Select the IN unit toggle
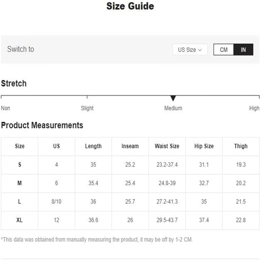261x260 pixels. (x=243, y=50)
